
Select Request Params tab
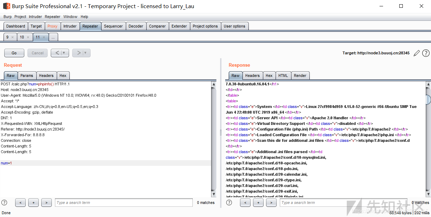[x=27, y=76]
